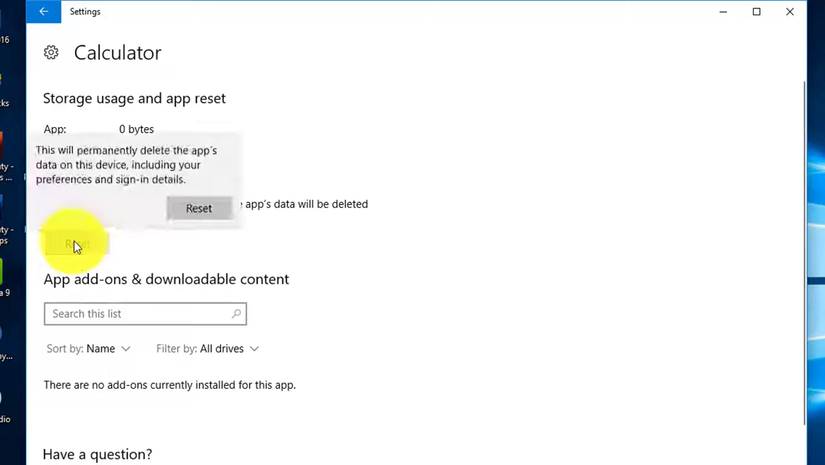Image resolution: width=825 pixels, height=465 pixels.
Task: Click the no add-ons installed message
Action: 170,385
